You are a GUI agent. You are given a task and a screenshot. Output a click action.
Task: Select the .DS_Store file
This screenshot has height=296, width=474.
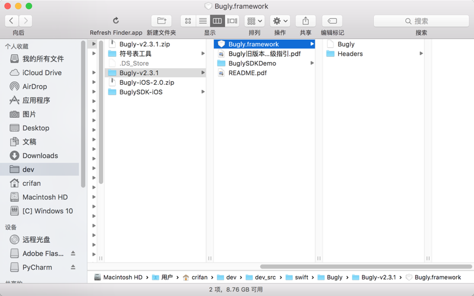(155, 63)
